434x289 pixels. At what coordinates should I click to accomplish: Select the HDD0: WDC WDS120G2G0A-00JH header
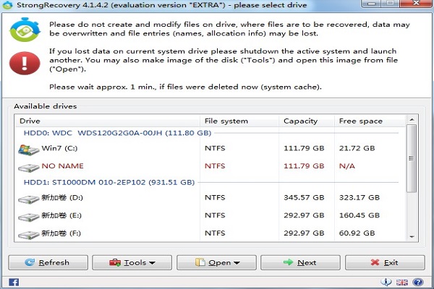(117, 133)
